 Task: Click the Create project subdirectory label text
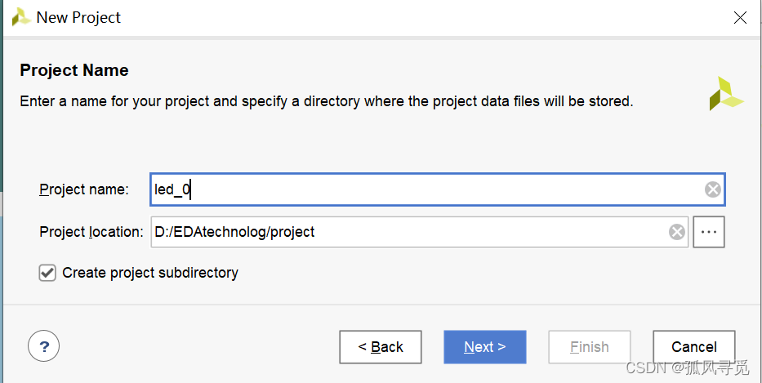tap(150, 273)
